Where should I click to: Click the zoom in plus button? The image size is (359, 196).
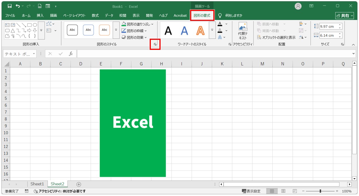tap(337, 191)
